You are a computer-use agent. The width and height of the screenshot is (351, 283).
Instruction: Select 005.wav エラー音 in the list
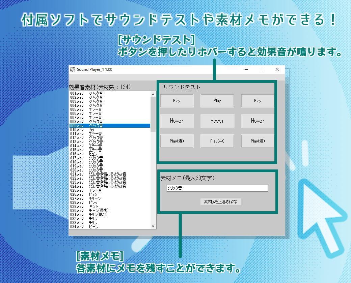(110, 109)
